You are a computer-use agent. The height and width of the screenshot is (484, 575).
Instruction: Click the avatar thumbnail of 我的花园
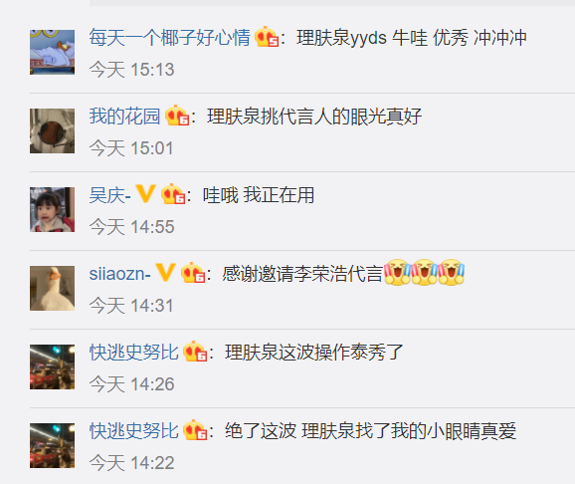[52, 130]
